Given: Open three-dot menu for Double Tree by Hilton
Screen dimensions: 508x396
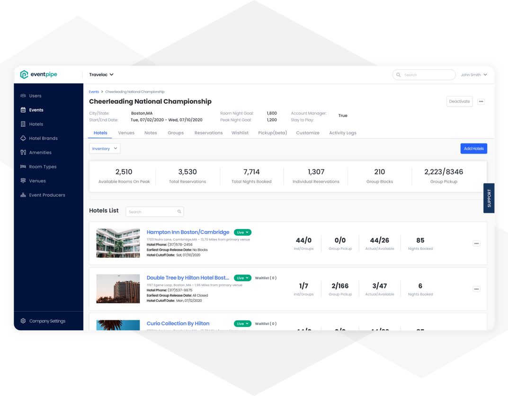Looking at the screenshot, I should pyautogui.click(x=476, y=289).
